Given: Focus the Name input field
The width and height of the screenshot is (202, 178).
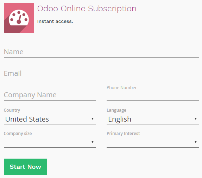Looking at the screenshot, I should (101, 52).
